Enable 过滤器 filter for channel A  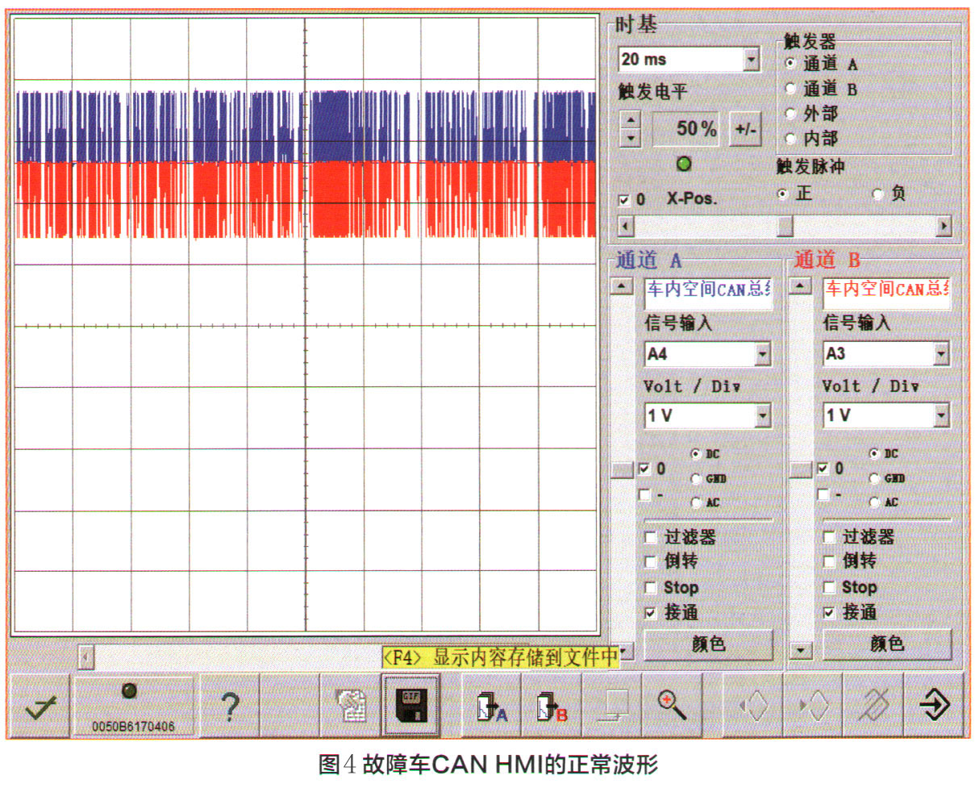pos(650,537)
